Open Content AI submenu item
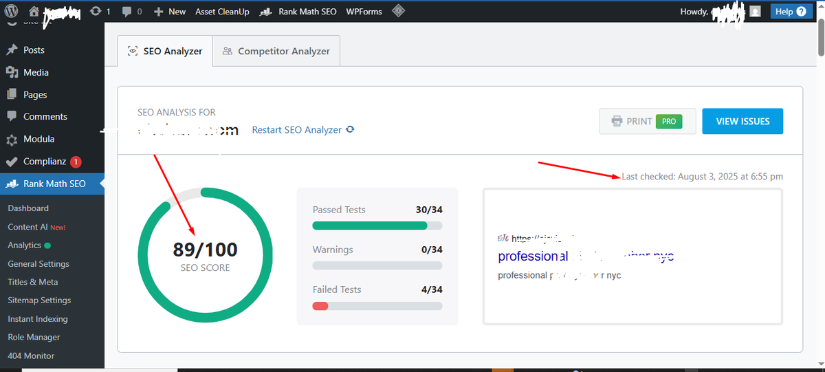This screenshot has height=372, width=825. click(36, 226)
